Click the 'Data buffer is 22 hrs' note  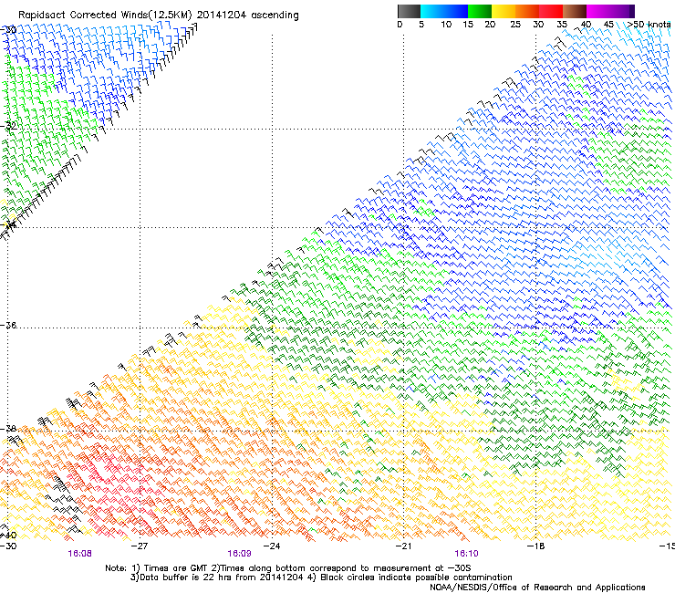[x=321, y=577]
